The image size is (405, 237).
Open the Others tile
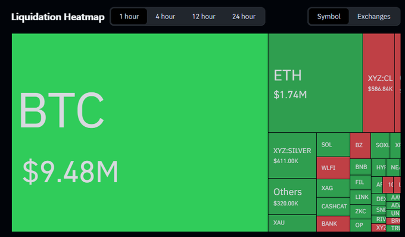click(292, 197)
